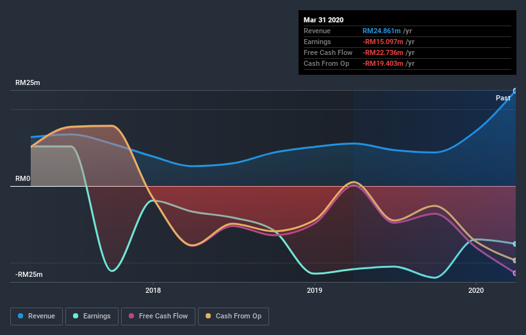Click the RM0 axis label
The height and width of the screenshot is (335, 526).
tap(23, 179)
